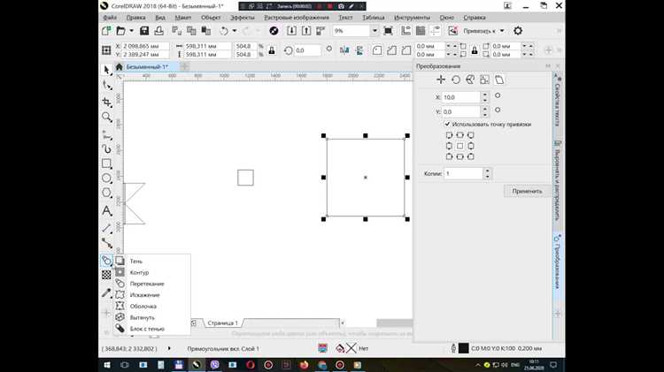664x372 pixels.
Task: Increase the X value using the stepper
Action: (x=485, y=95)
